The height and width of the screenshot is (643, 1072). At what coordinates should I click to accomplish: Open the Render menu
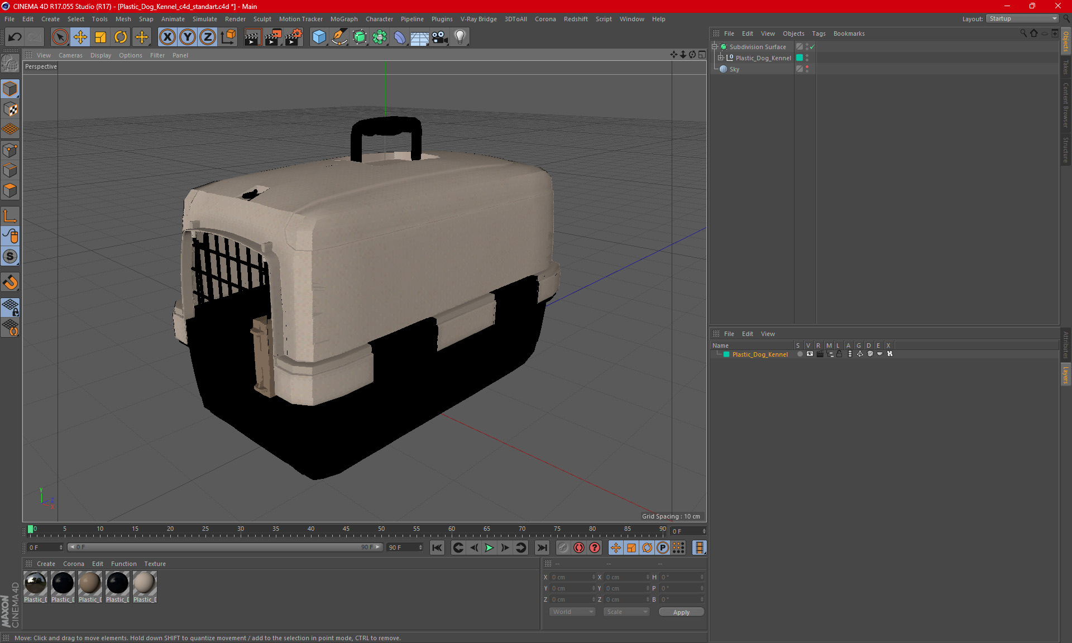pyautogui.click(x=235, y=19)
